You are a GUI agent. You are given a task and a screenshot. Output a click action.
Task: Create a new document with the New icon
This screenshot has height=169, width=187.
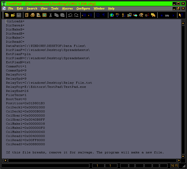(7, 15)
